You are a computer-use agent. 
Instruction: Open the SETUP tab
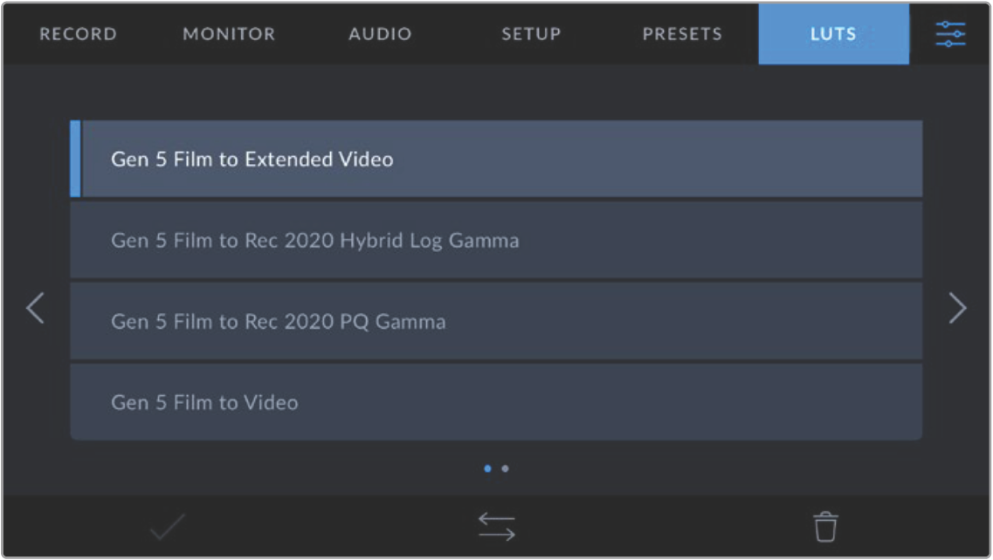(x=531, y=35)
